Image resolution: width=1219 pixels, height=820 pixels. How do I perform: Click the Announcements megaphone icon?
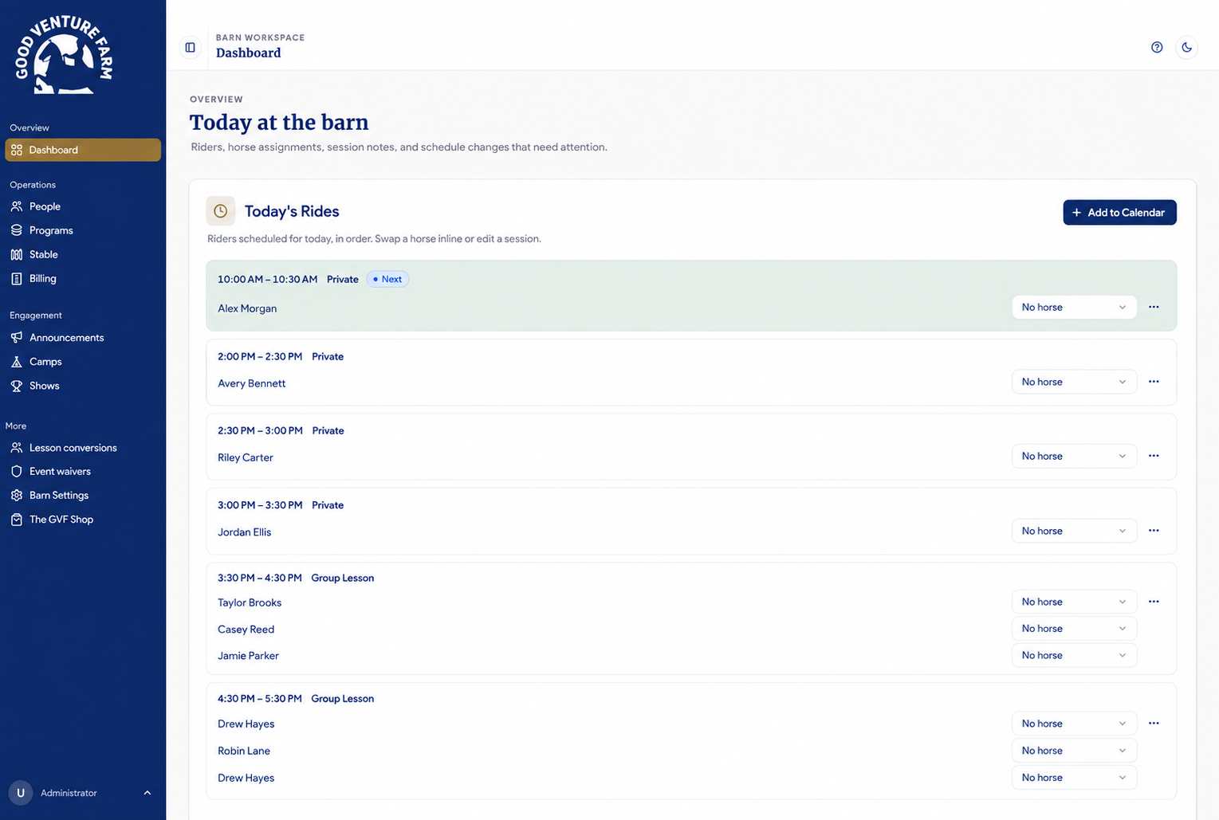point(17,338)
